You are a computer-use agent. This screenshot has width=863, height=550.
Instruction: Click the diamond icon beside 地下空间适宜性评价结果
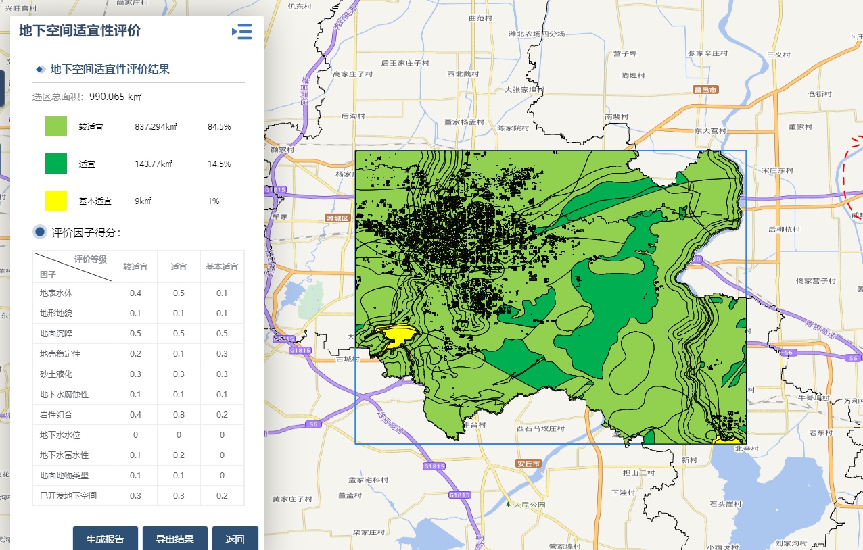pyautogui.click(x=40, y=69)
